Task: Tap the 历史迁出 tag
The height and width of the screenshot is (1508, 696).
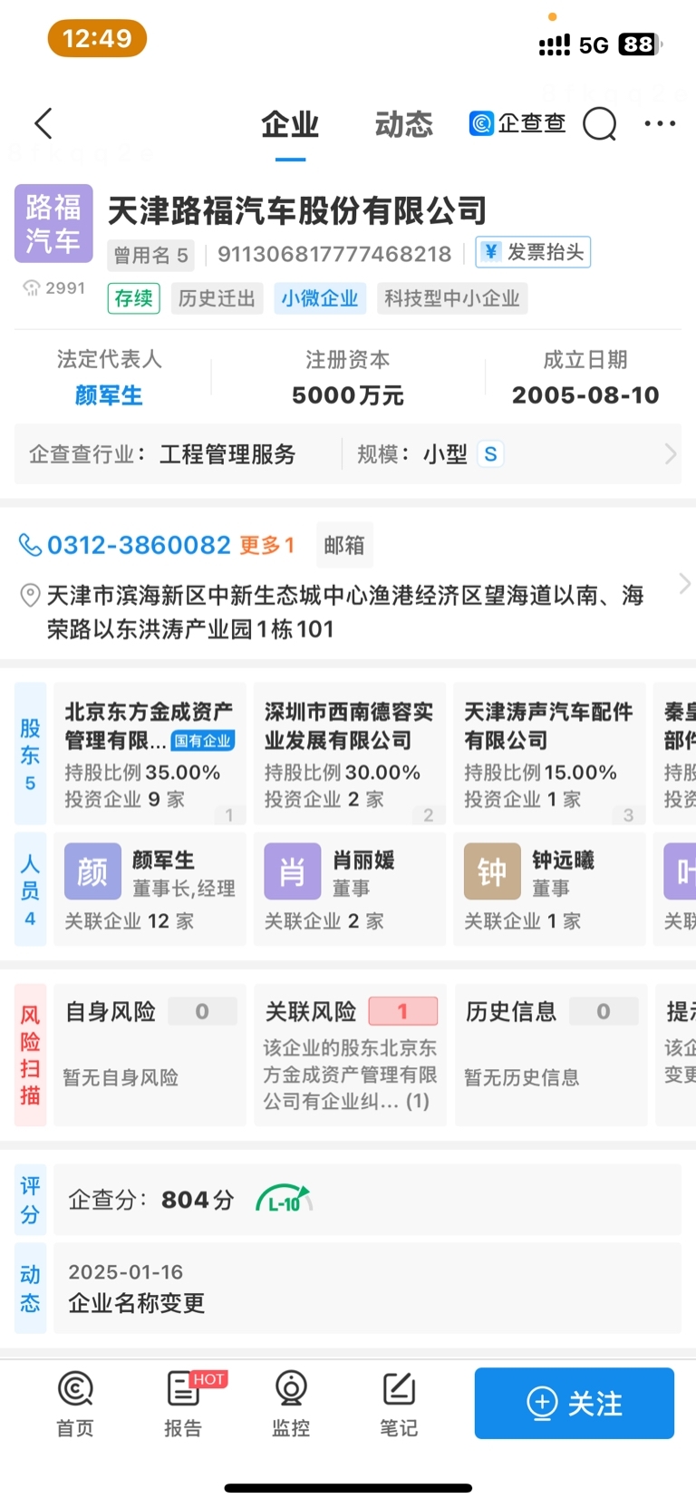Action: pos(217,298)
